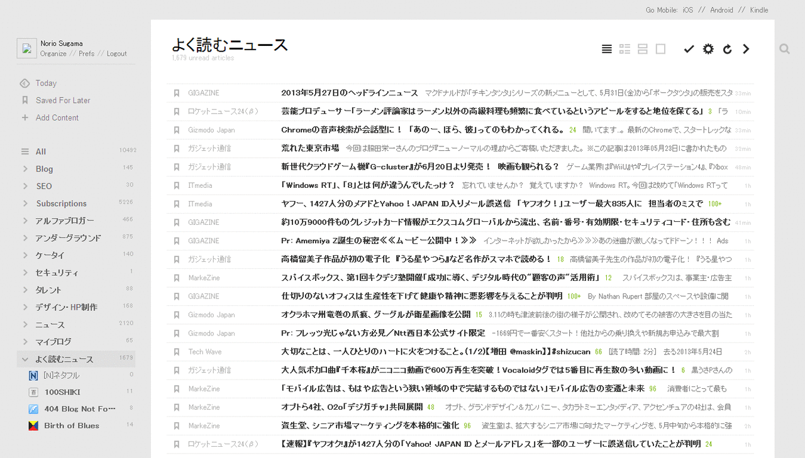805x458 pixels.
Task: Open the iOS mobile link
Action: pyautogui.click(x=688, y=10)
